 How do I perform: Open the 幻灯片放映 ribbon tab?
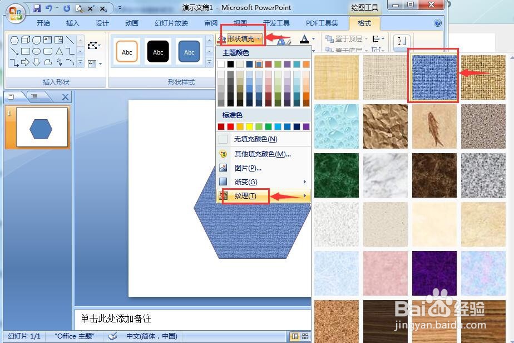click(x=171, y=23)
